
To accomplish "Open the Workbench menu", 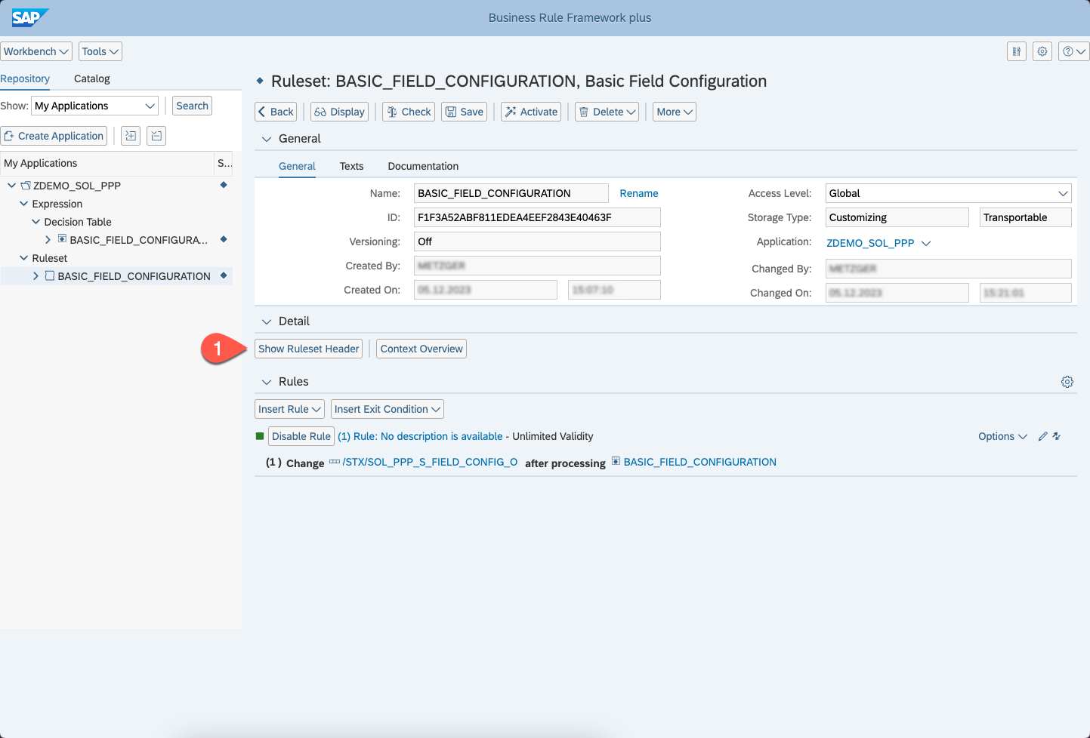I will [36, 51].
